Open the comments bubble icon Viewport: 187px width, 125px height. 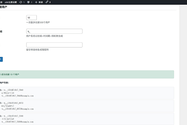(28, 2)
